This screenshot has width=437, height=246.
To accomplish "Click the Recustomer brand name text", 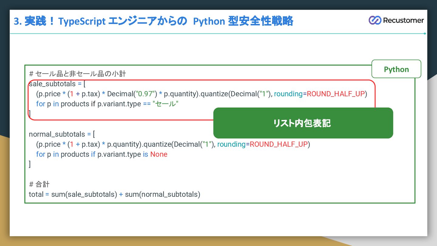I will click(x=403, y=20).
